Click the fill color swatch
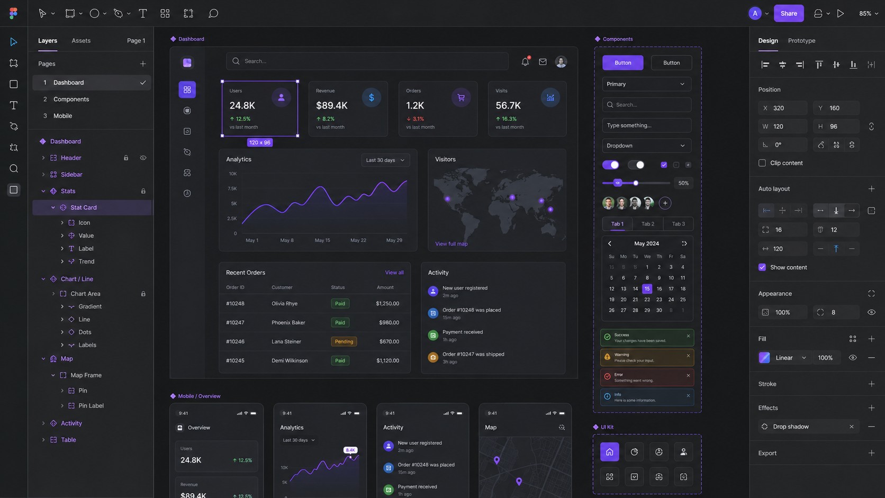 (x=764, y=358)
